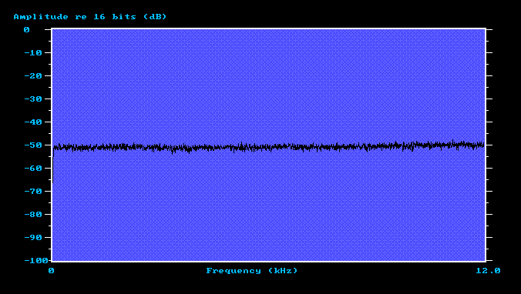The width and height of the screenshot is (521, 294).
Task: Click the -40 amplitude axis label
Action: click(33, 122)
